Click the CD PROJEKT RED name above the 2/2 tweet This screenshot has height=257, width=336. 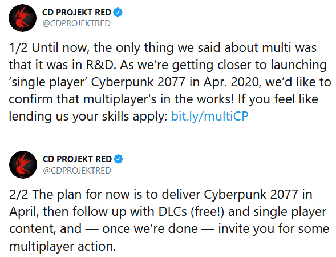pyautogui.click(x=77, y=159)
